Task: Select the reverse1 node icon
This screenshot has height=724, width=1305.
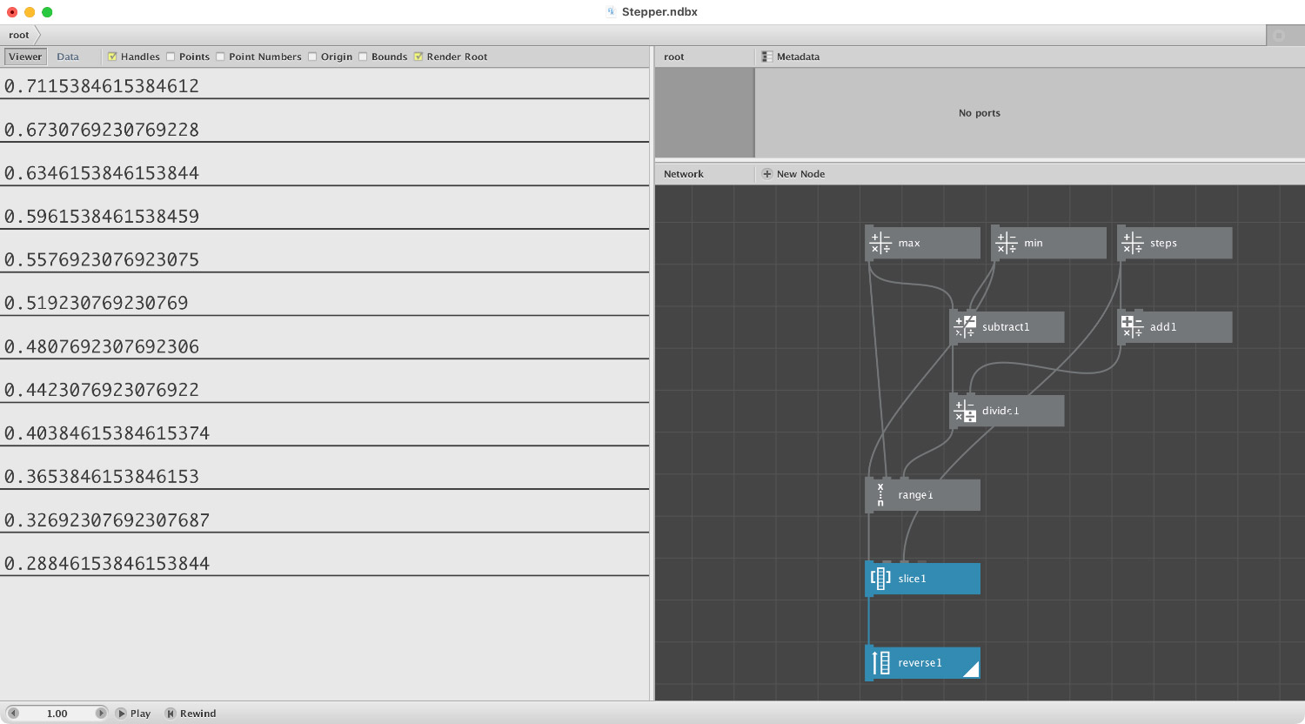Action: point(880,663)
